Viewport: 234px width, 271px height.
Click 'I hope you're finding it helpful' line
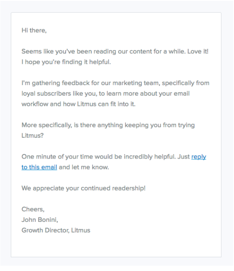point(66,62)
